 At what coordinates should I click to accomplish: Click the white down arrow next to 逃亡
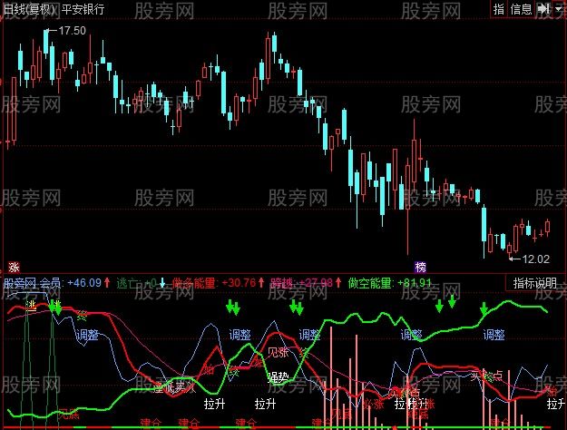click(163, 282)
